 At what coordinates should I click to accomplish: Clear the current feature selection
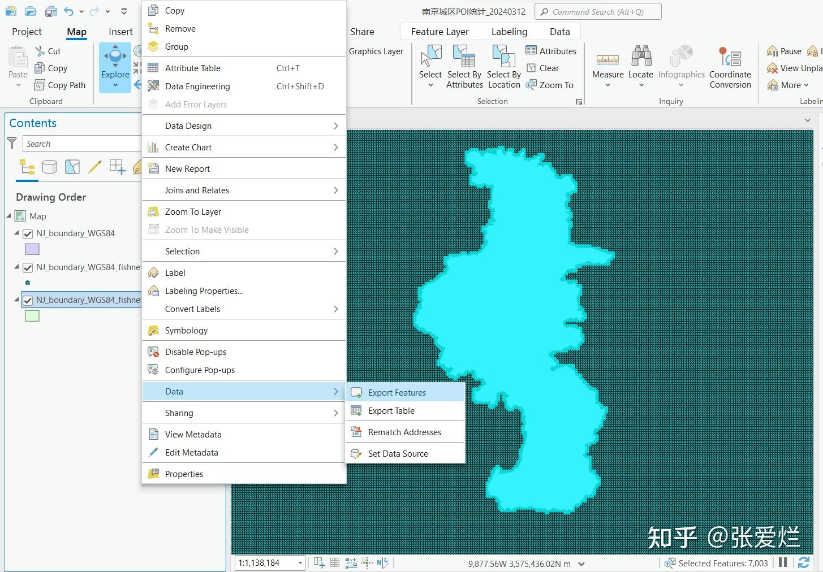(x=545, y=68)
